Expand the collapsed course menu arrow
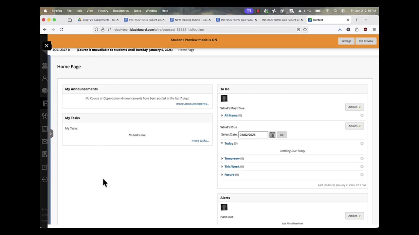This screenshot has width=419, height=235. (x=51, y=133)
